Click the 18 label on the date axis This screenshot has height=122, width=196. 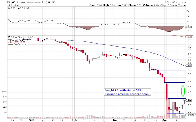53,120
